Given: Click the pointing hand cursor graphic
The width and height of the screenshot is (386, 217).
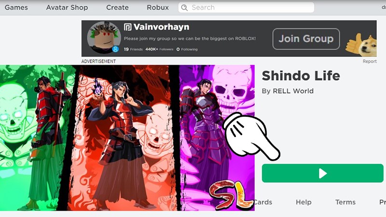Looking at the screenshot, I should coord(251,136).
